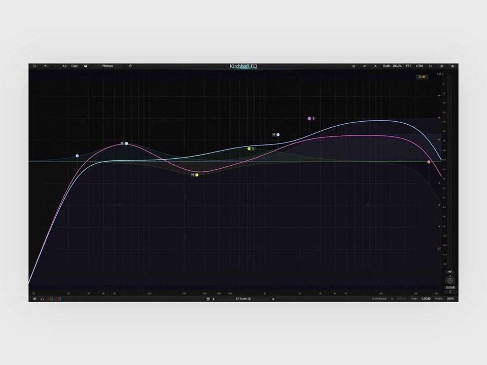Click the red channel square icon

(x=48, y=299)
